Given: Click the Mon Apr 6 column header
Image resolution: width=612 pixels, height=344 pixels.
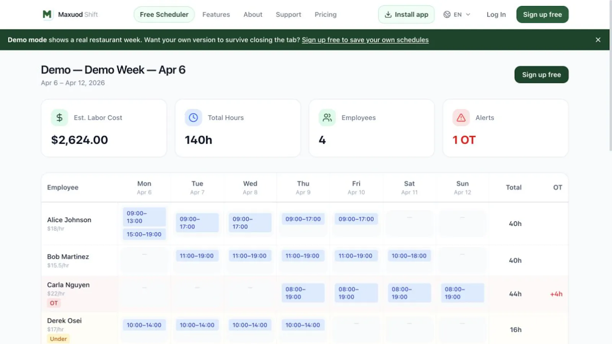Looking at the screenshot, I should [x=144, y=187].
